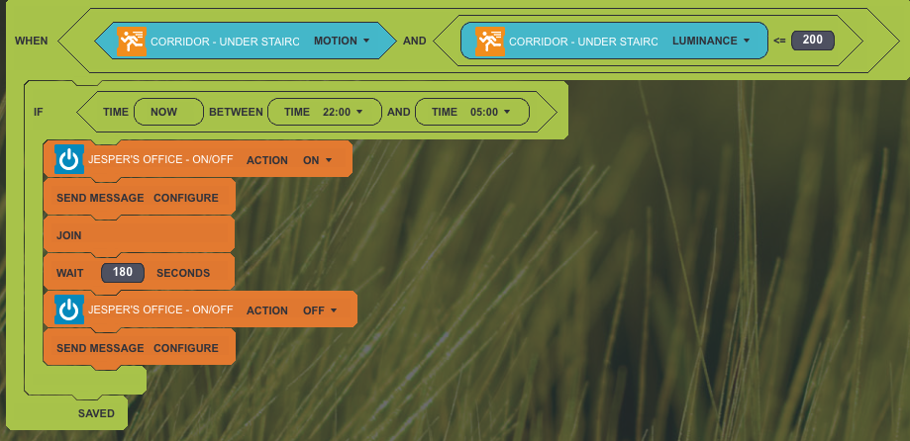The height and width of the screenshot is (441, 910).
Task: Change the OFF action dropdown
Action: pos(320,310)
